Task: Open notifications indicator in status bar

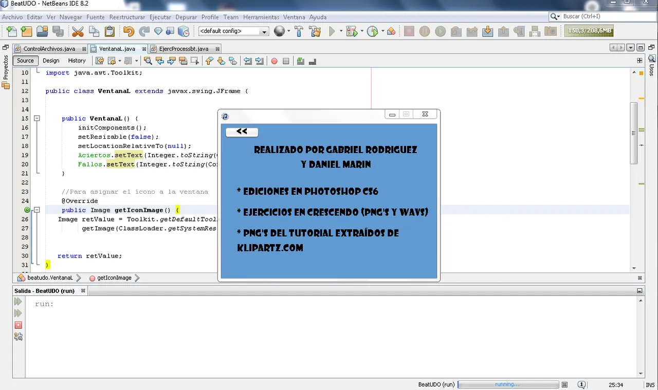Action: coord(581,384)
